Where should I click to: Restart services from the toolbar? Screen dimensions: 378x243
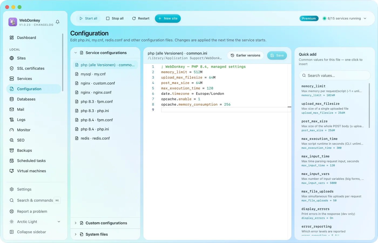(x=141, y=18)
